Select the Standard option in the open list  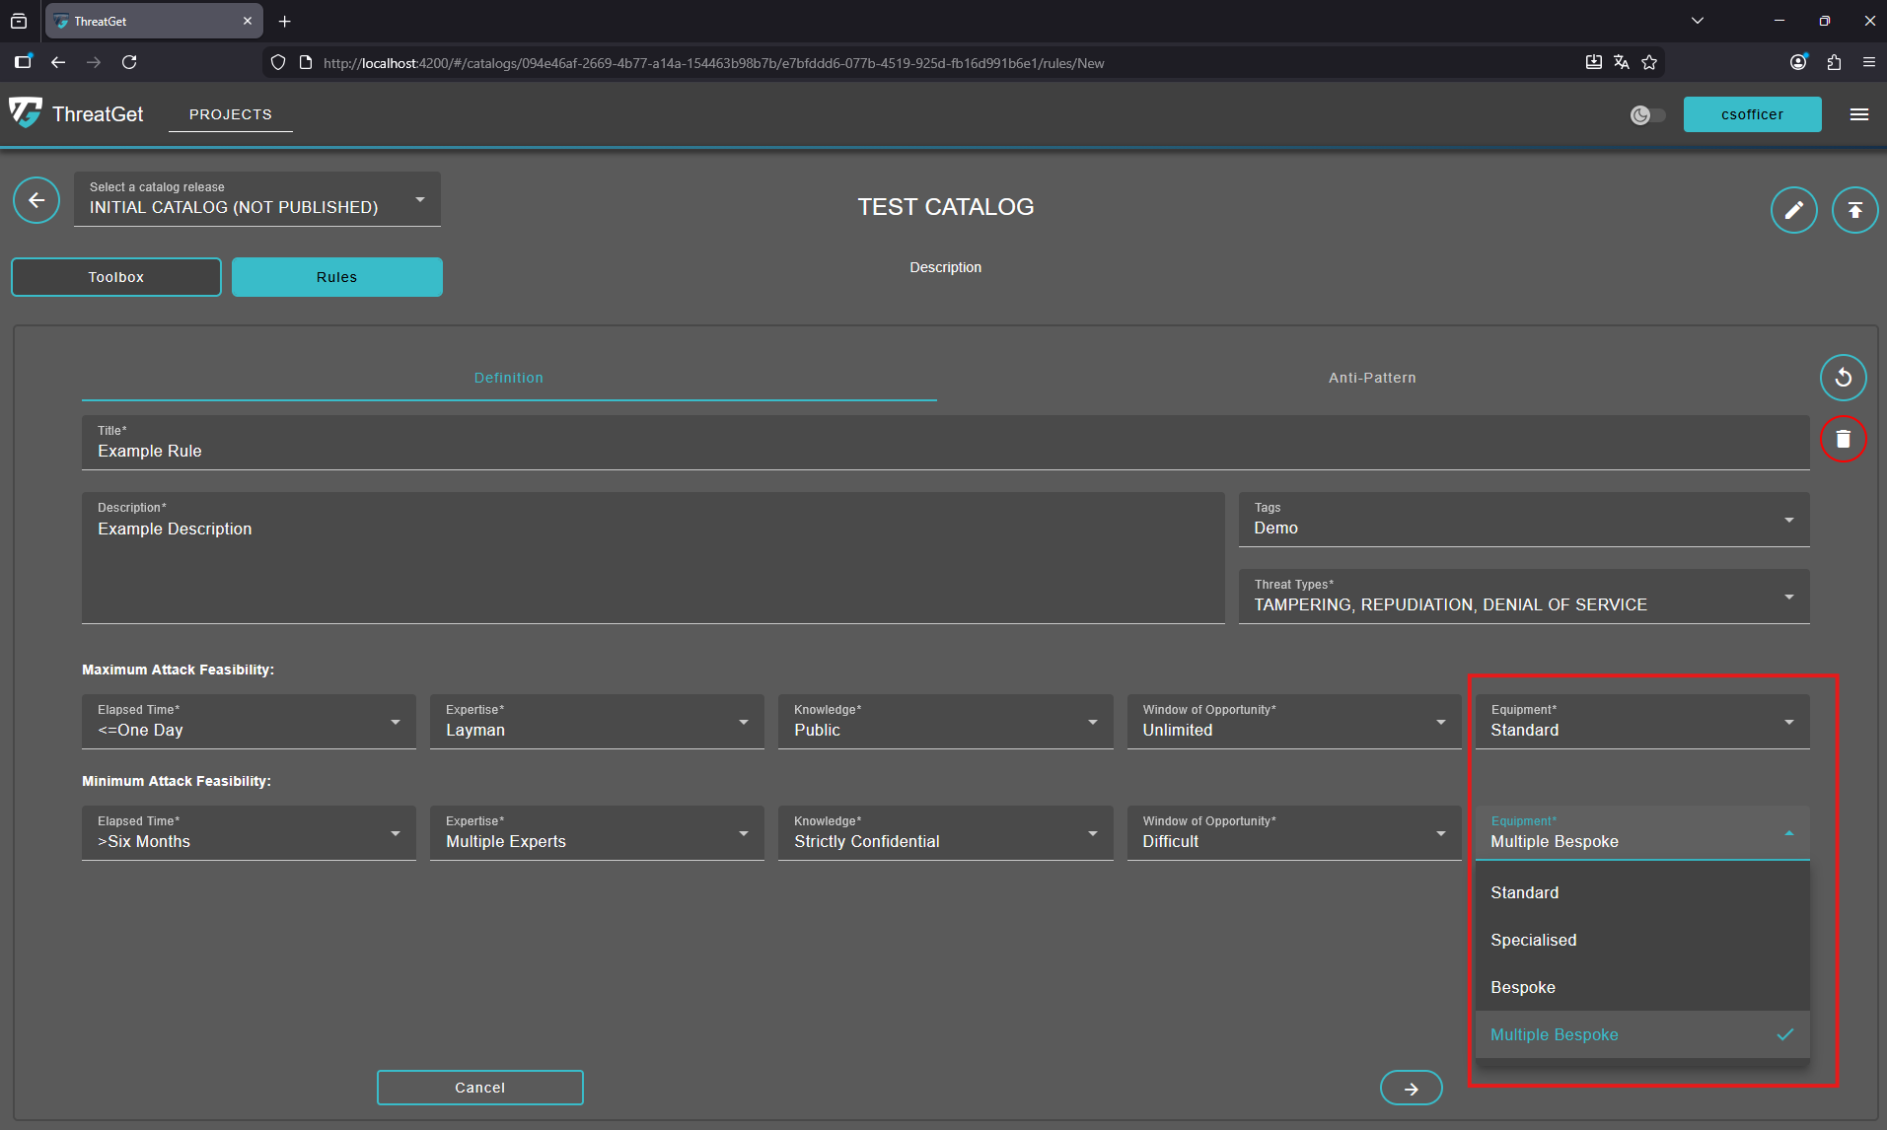tap(1524, 892)
